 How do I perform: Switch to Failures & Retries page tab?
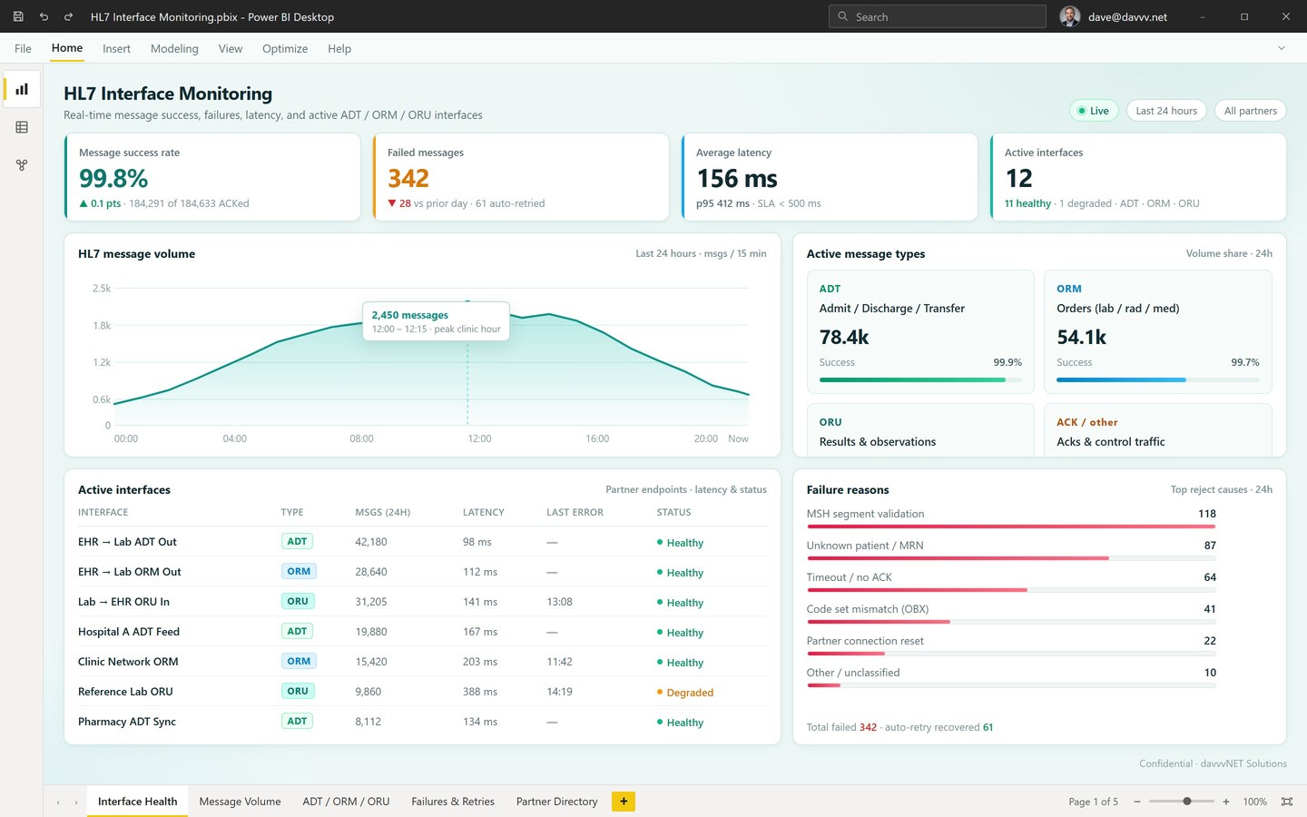tap(453, 802)
